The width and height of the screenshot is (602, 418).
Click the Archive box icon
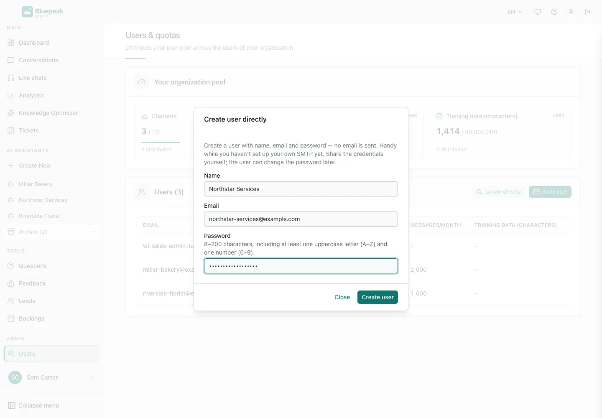click(x=11, y=232)
